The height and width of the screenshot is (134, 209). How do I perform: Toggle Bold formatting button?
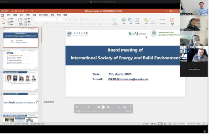37,24
